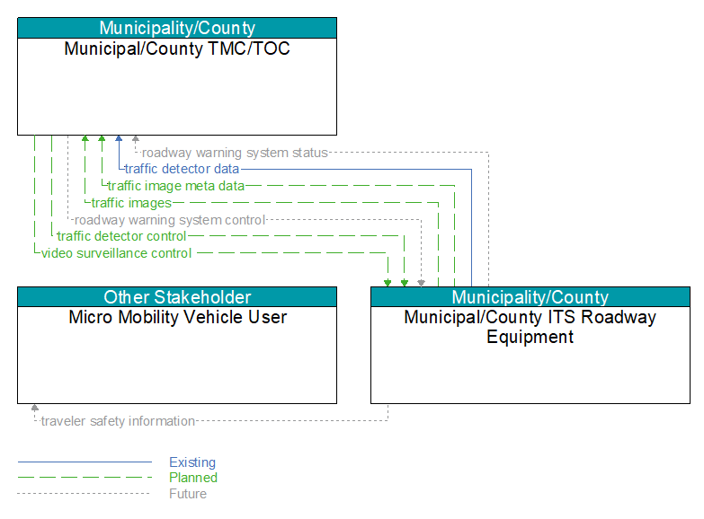704x519 pixels.
Task: Click gray arrowhead entering ITS Roadway Equipment
Action: [421, 283]
